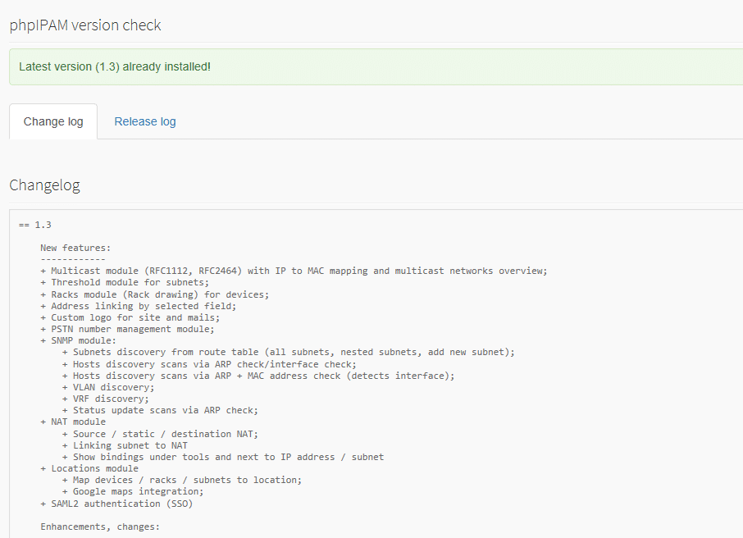Click the 'VRF discovery' sub-item
This screenshot has width=743, height=538.
pyautogui.click(x=106, y=399)
